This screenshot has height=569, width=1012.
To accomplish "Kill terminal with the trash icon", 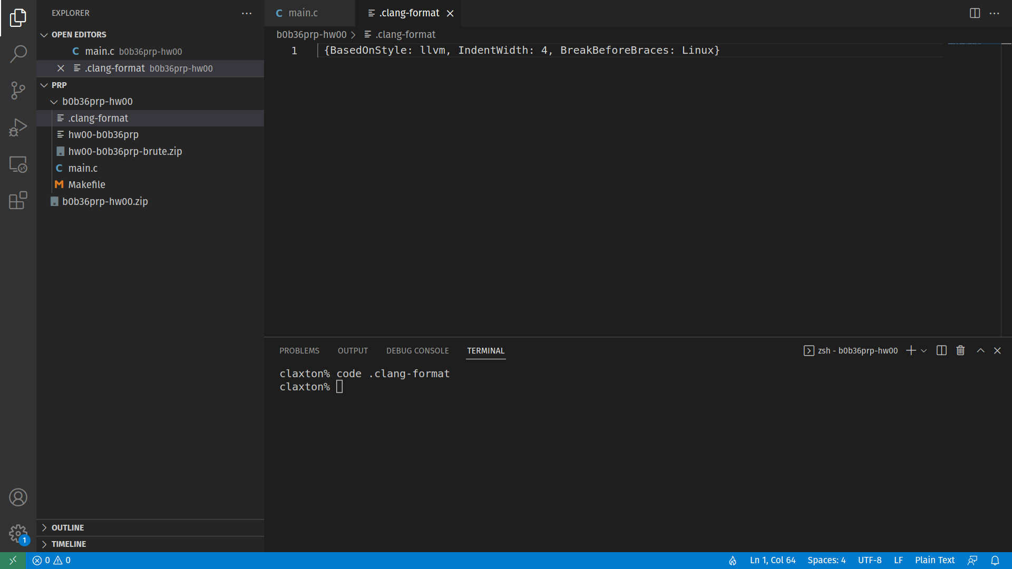I will pos(960,351).
